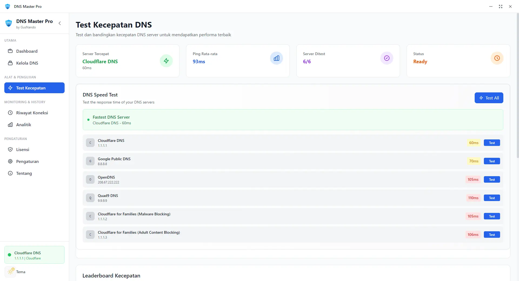The image size is (519, 281).
Task: Click the 110ms badge for Quad9 DNS
Action: pyautogui.click(x=473, y=198)
